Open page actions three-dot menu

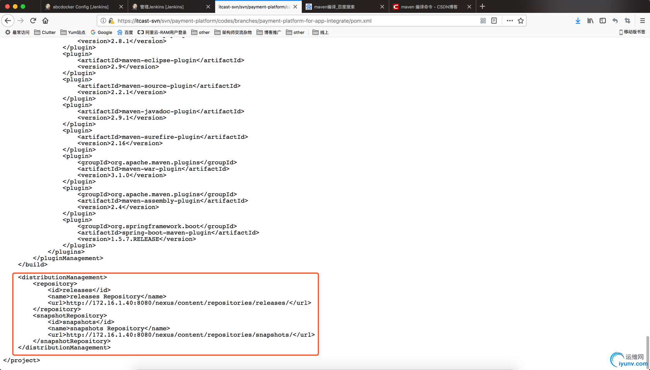click(x=510, y=21)
